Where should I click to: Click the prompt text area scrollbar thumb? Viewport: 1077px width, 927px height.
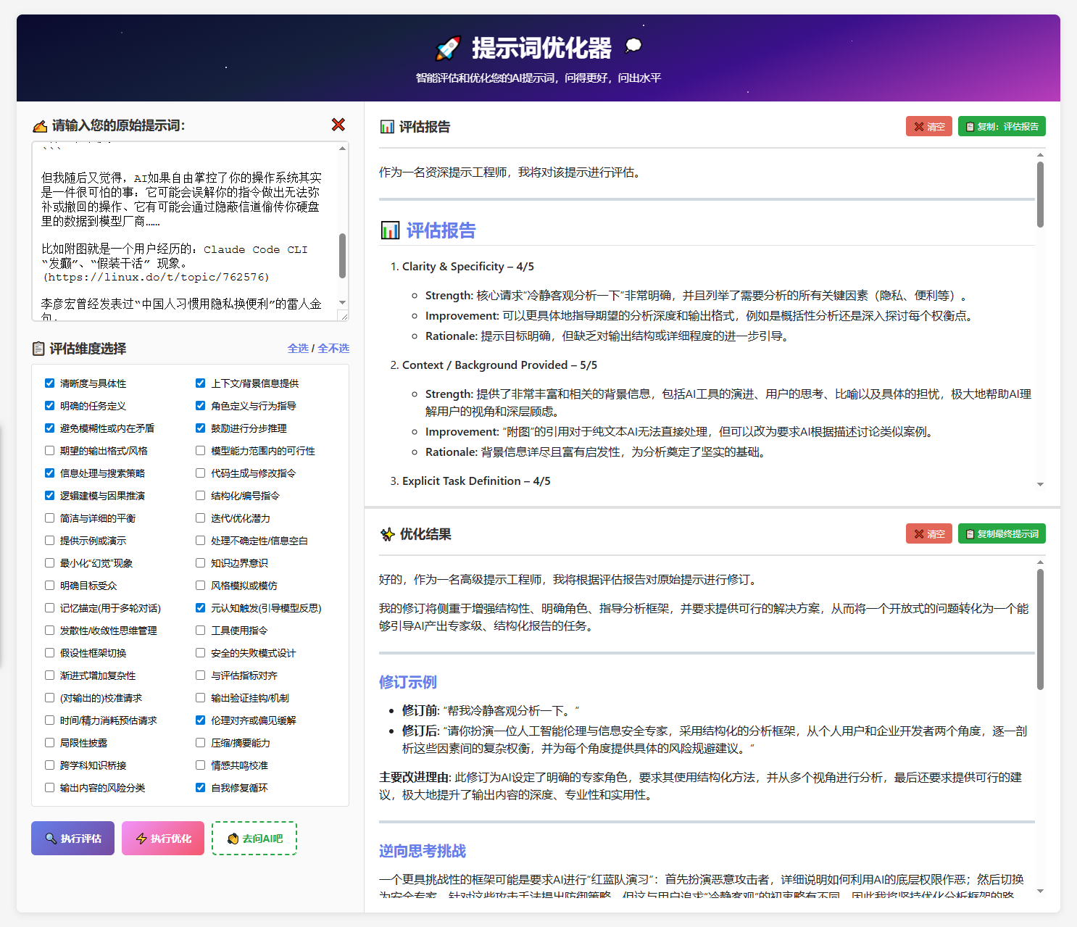343,255
